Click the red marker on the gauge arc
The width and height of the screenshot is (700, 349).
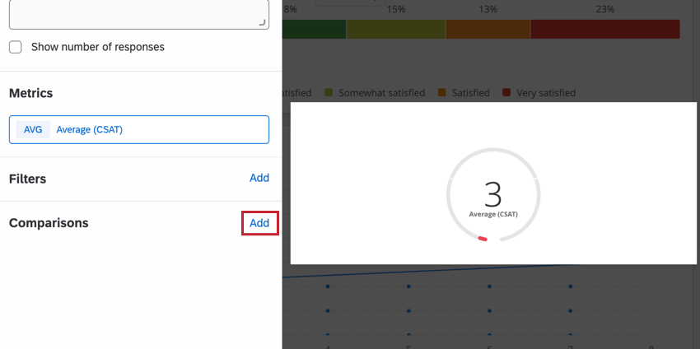[483, 239]
